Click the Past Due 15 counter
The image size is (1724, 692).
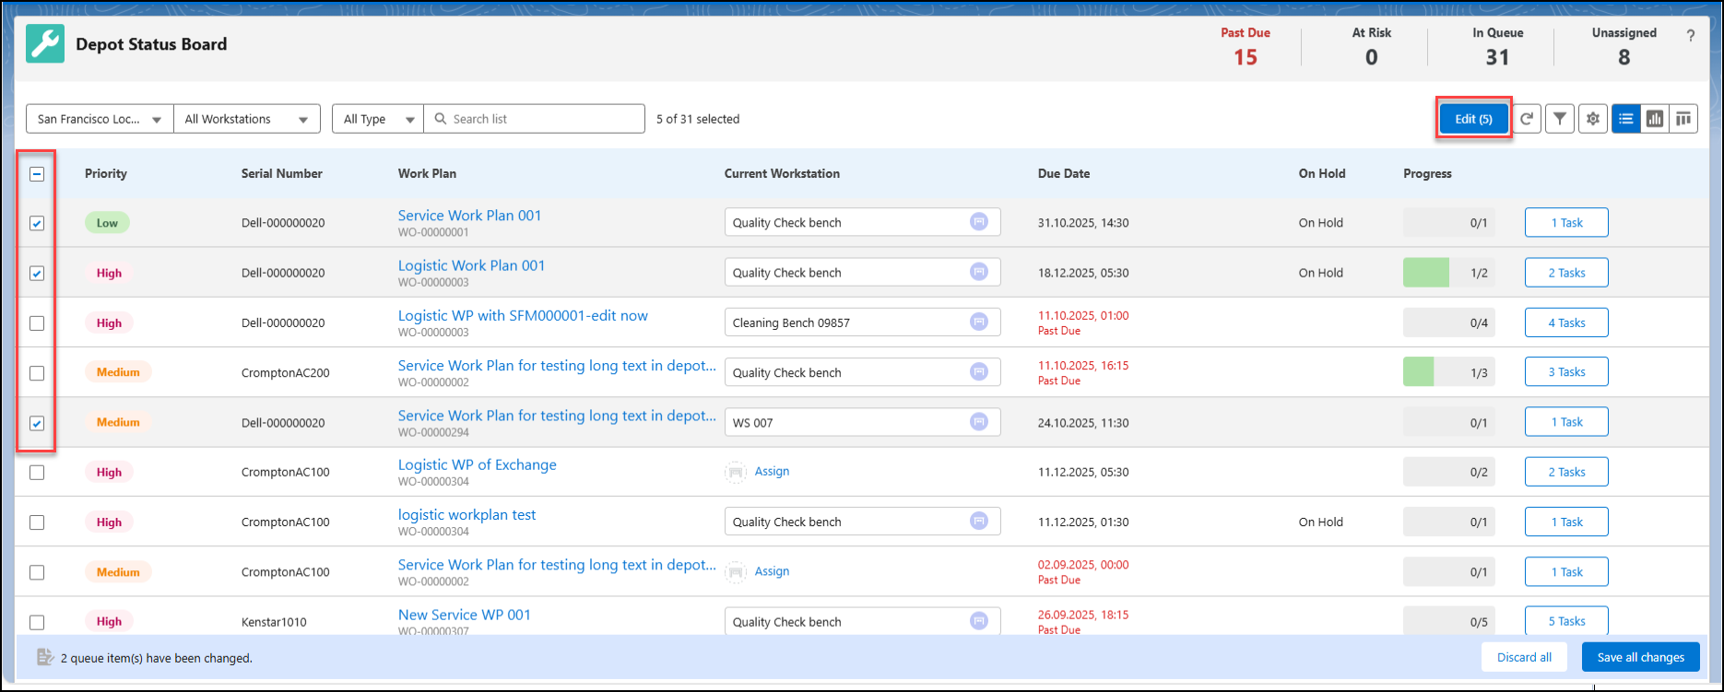(x=1246, y=46)
